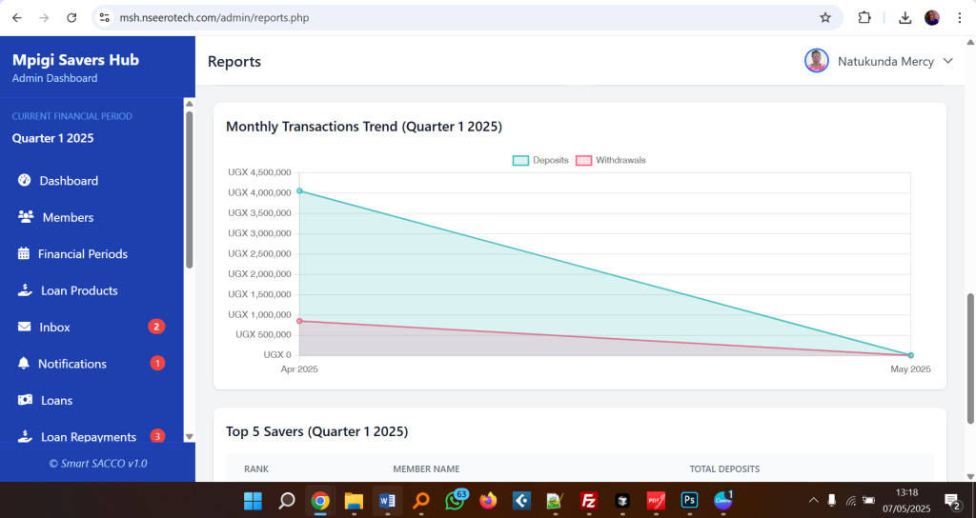Open Photoshop from the Windows taskbar
The height and width of the screenshot is (518, 976).
689,500
